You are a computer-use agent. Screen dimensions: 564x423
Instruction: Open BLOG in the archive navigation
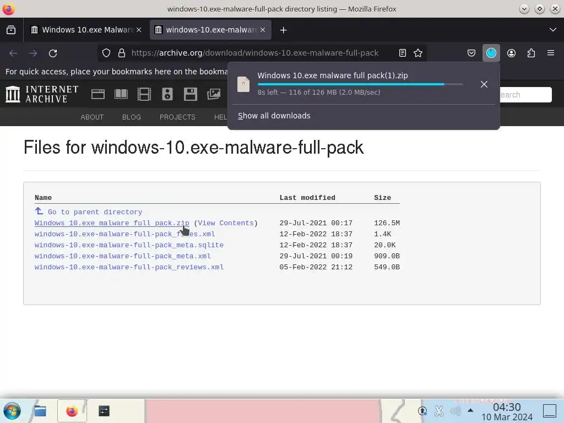coord(132,117)
